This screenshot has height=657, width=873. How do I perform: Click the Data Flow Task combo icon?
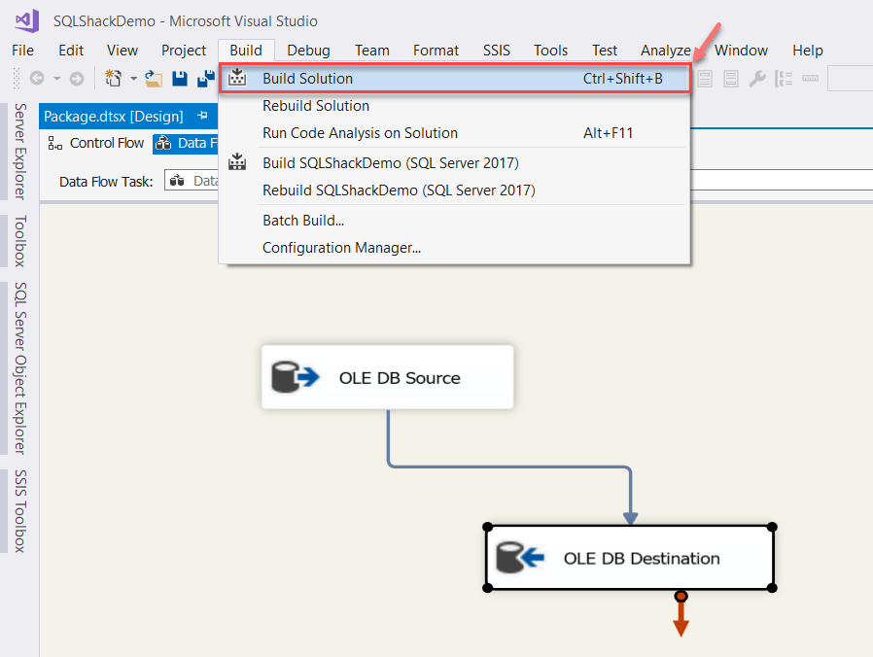[x=177, y=181]
